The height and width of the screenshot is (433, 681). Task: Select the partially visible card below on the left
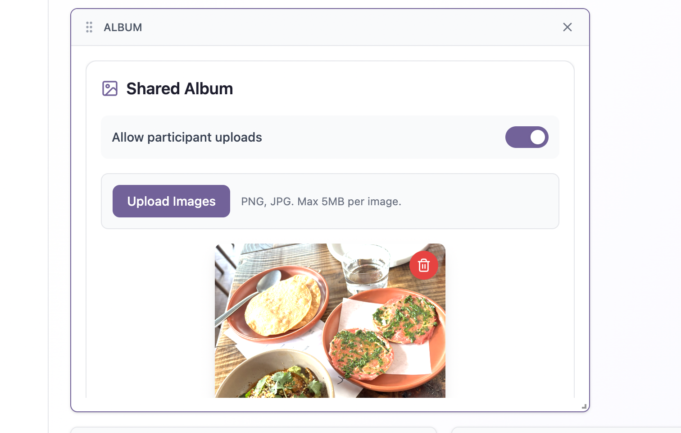tap(254, 430)
